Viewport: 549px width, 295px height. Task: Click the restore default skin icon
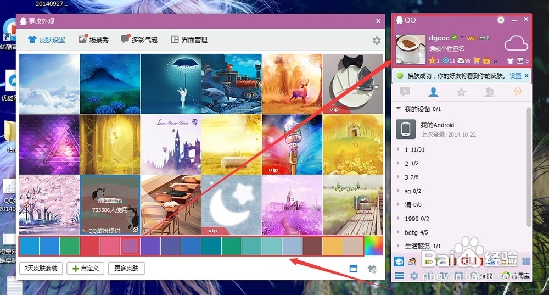click(x=372, y=269)
